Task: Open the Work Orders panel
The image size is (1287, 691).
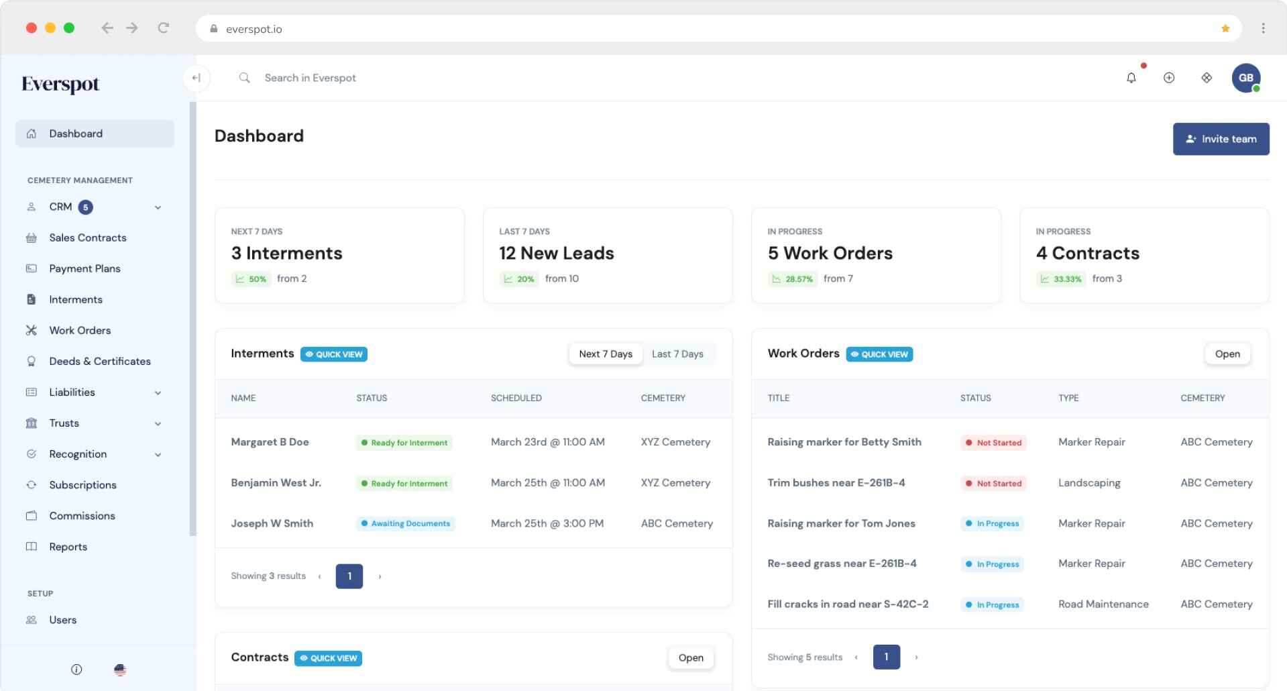Action: point(1227,354)
